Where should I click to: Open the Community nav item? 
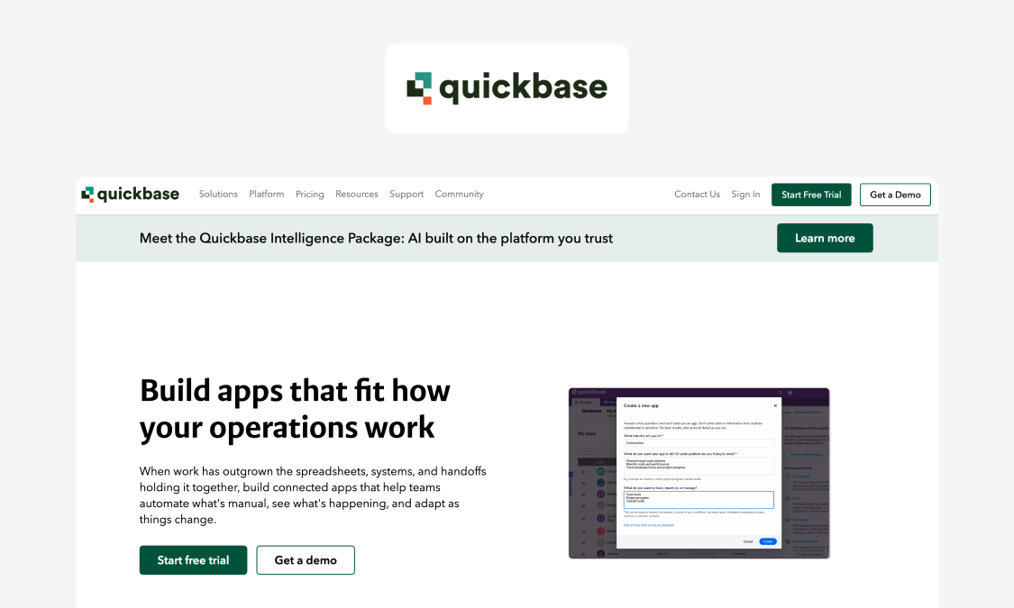pyautogui.click(x=459, y=194)
